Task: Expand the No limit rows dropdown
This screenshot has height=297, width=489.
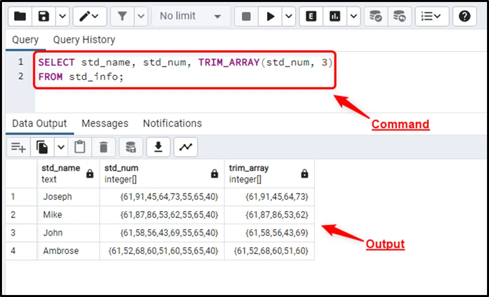Action: tap(191, 16)
